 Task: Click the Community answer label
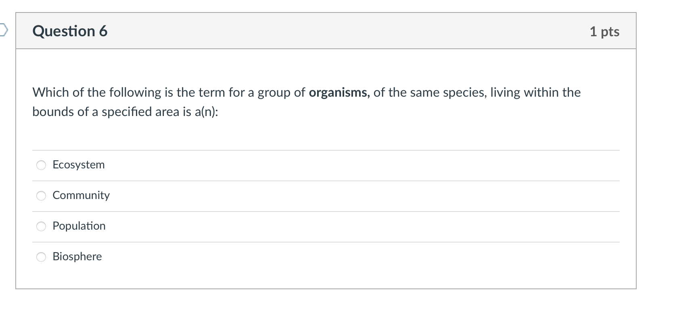[x=81, y=195]
